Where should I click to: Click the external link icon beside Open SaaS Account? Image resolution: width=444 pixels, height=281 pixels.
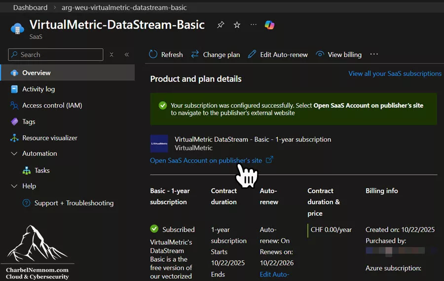pos(269,160)
